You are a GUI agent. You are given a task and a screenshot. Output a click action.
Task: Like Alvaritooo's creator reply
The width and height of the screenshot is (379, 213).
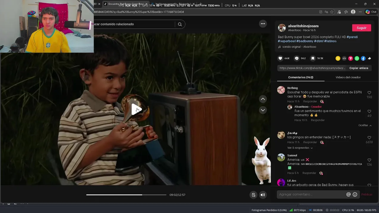click(x=369, y=111)
